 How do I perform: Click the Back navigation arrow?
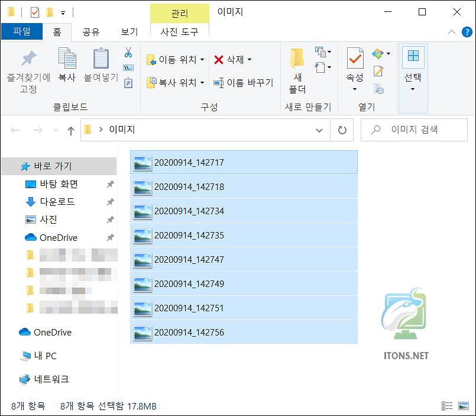(x=15, y=130)
